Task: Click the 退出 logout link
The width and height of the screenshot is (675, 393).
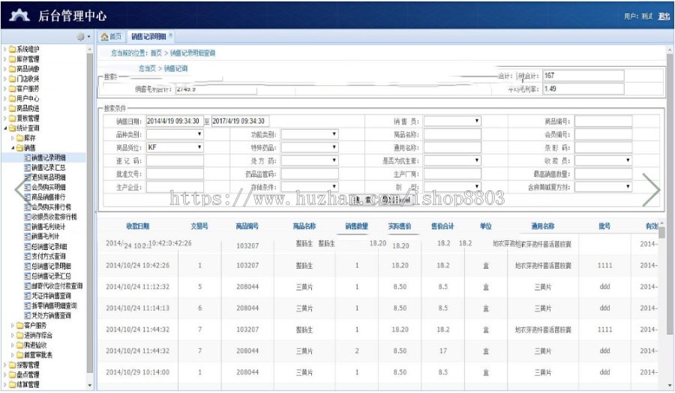Action: tap(664, 16)
